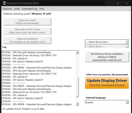This screenshot has height=113, width=132.
Task: Open the Select device dropdown
Action: (x=107, y=46)
